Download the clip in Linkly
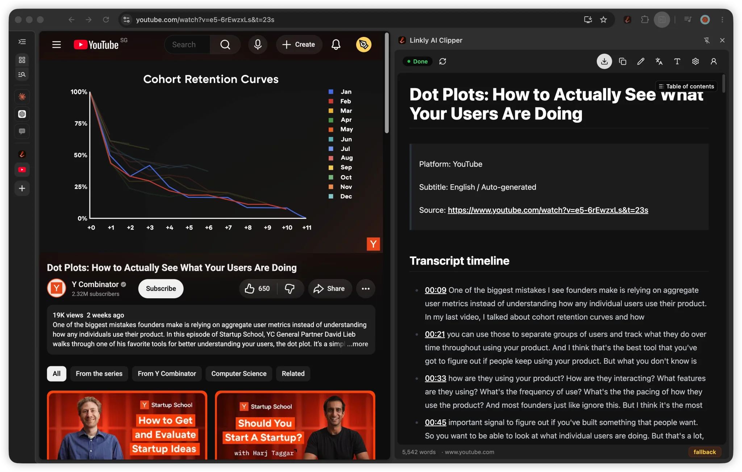 [x=604, y=62]
